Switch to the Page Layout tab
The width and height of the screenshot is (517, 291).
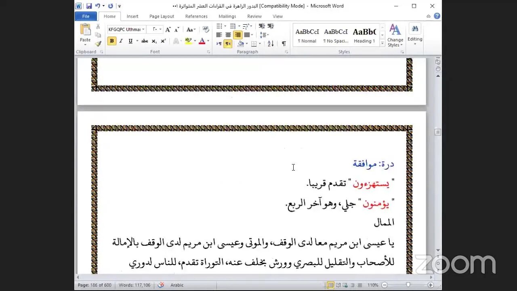[x=162, y=16]
